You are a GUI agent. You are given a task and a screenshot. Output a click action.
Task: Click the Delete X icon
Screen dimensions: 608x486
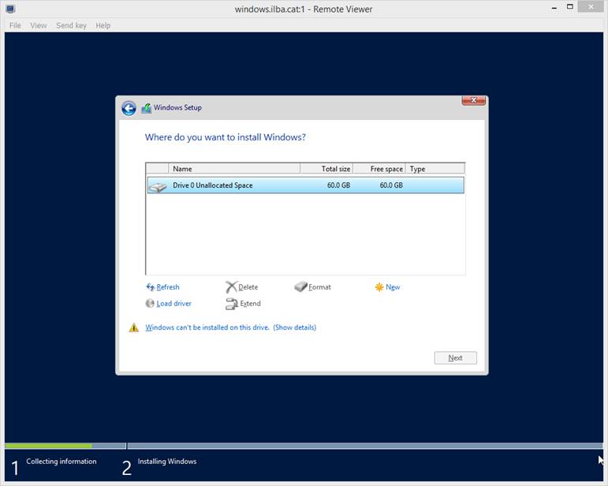[231, 287]
